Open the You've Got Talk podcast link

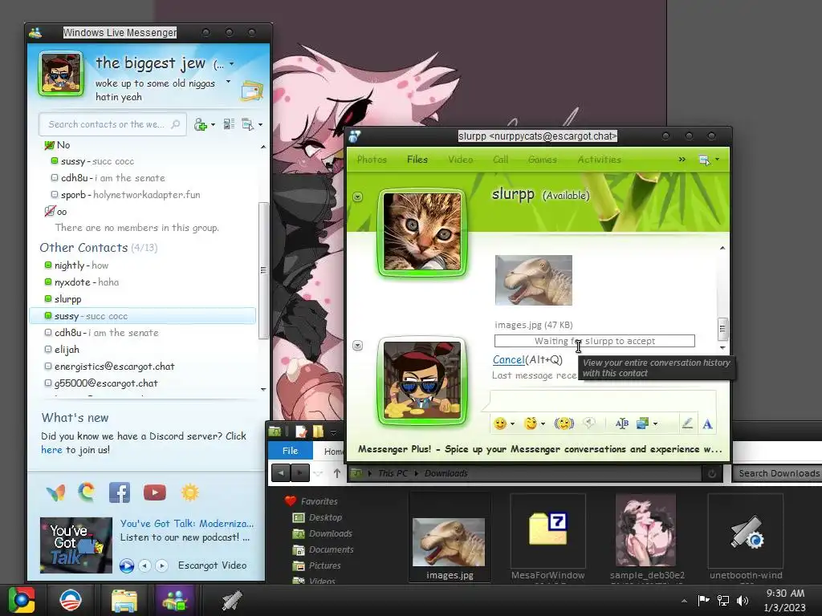point(186,523)
